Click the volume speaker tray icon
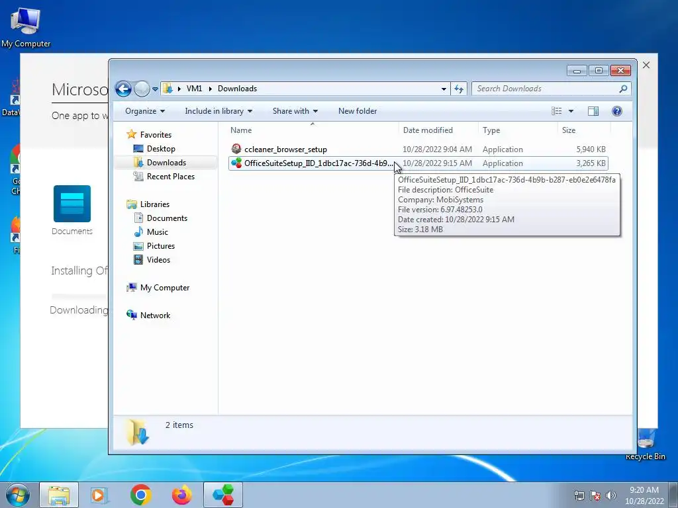Image resolution: width=678 pixels, height=508 pixels. point(611,495)
